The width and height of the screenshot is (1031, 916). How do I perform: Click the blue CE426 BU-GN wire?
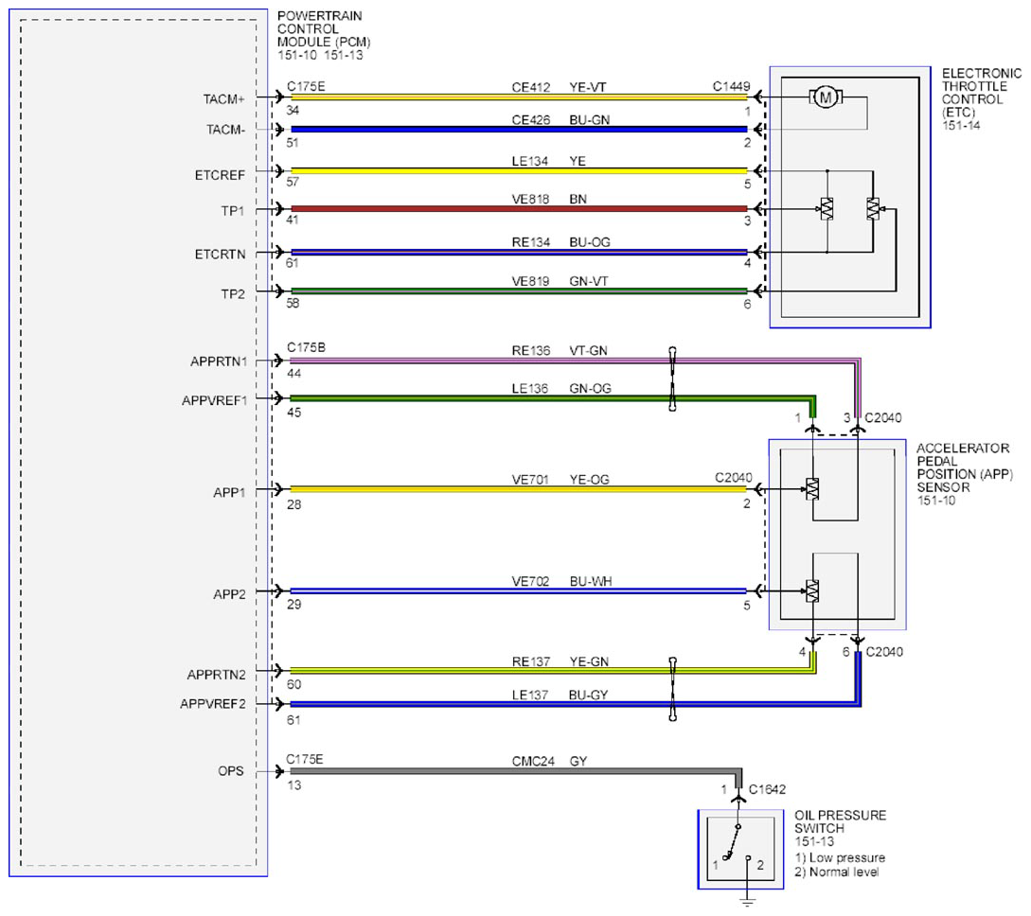coord(519,130)
